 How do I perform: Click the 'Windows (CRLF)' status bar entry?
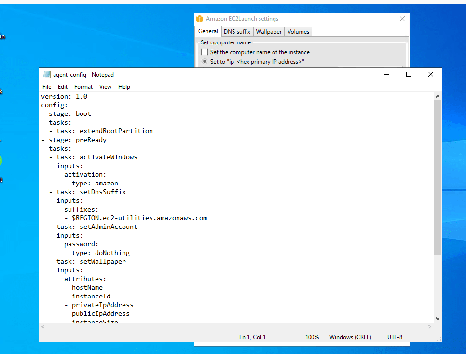tap(350, 337)
